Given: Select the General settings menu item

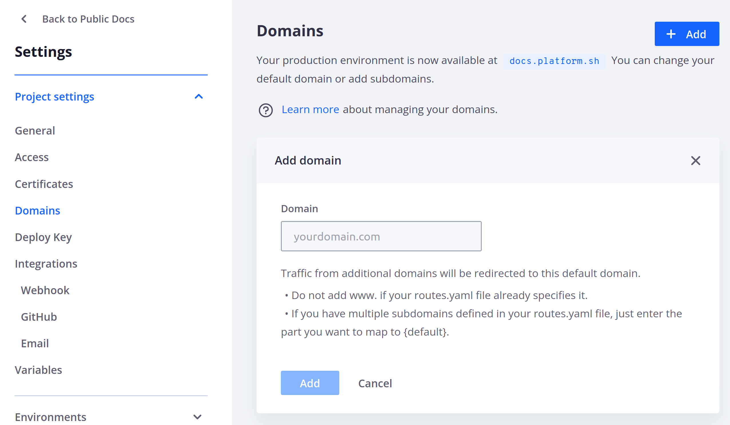Looking at the screenshot, I should point(35,131).
